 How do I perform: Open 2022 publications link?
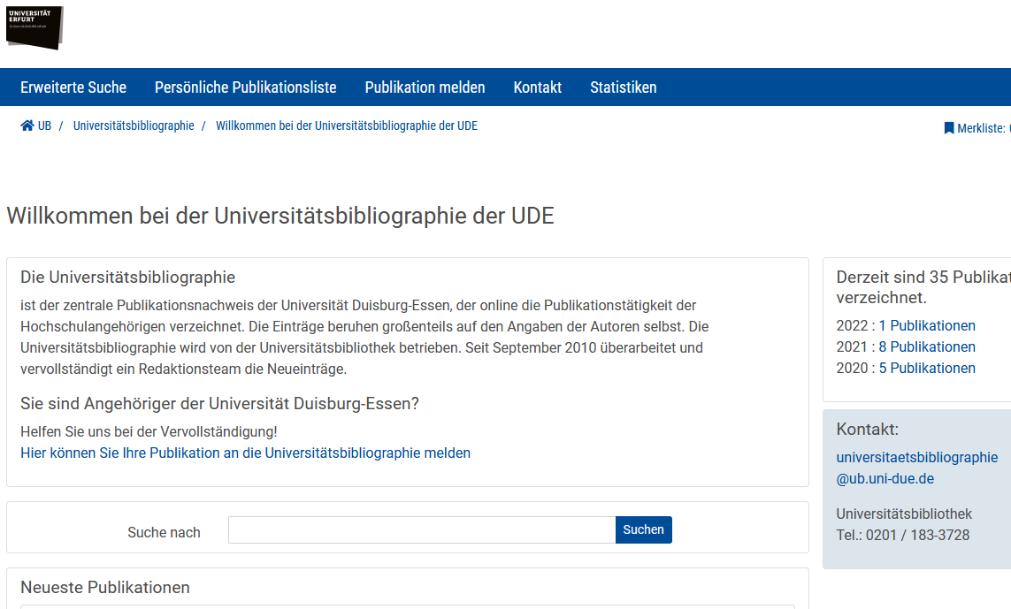coord(926,326)
